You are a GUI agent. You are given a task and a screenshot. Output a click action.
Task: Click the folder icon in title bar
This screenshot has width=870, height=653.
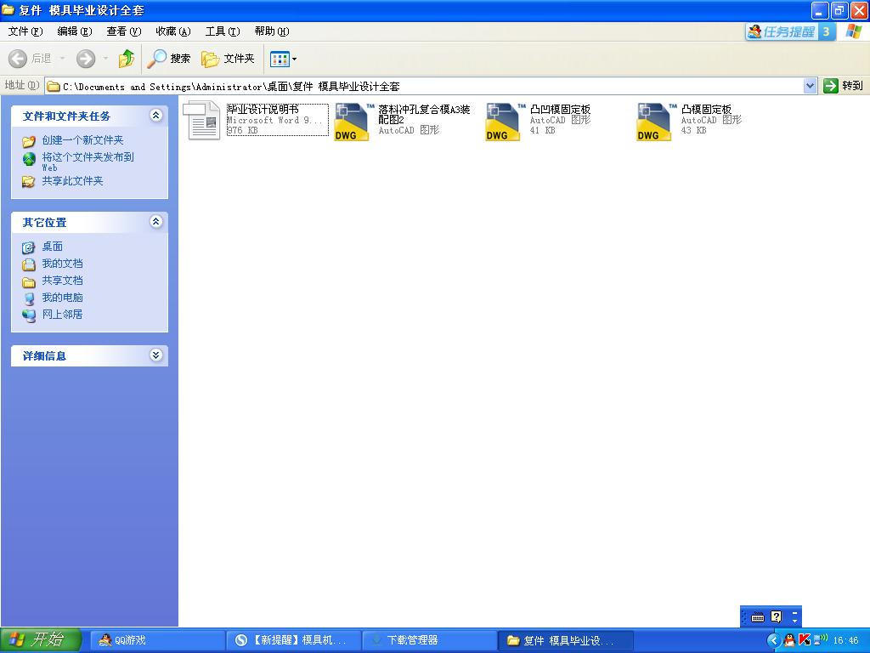tap(8, 10)
